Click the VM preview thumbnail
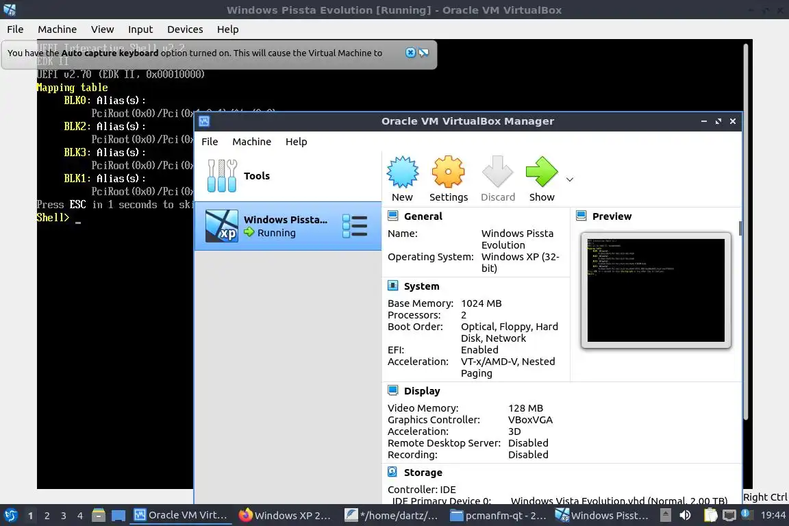The width and height of the screenshot is (789, 526). (x=655, y=290)
